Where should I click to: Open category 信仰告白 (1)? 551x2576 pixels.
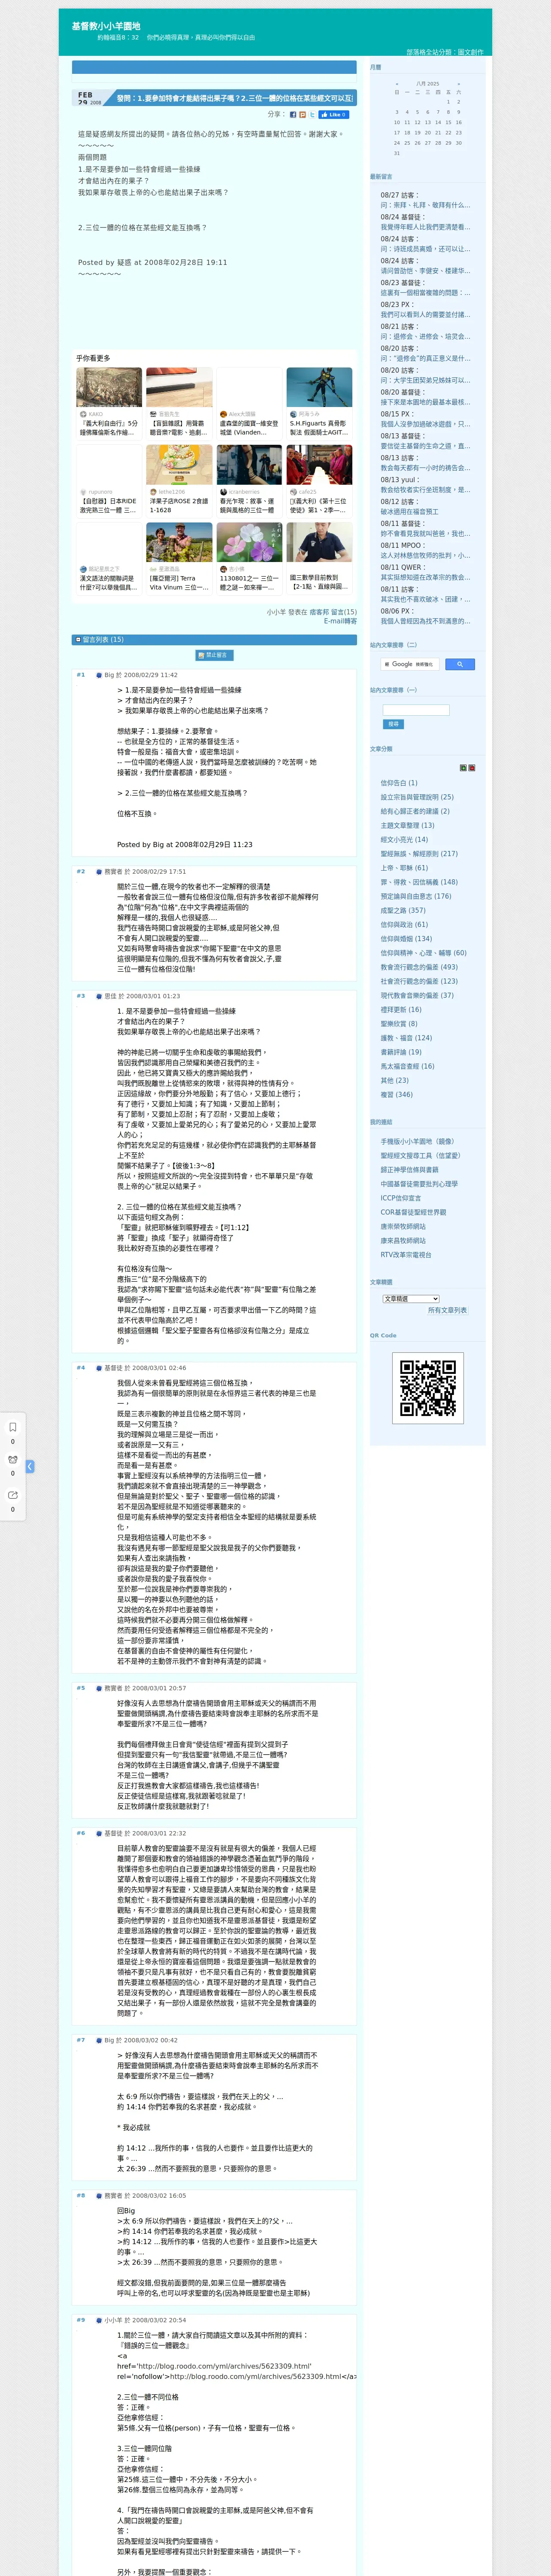tap(399, 783)
